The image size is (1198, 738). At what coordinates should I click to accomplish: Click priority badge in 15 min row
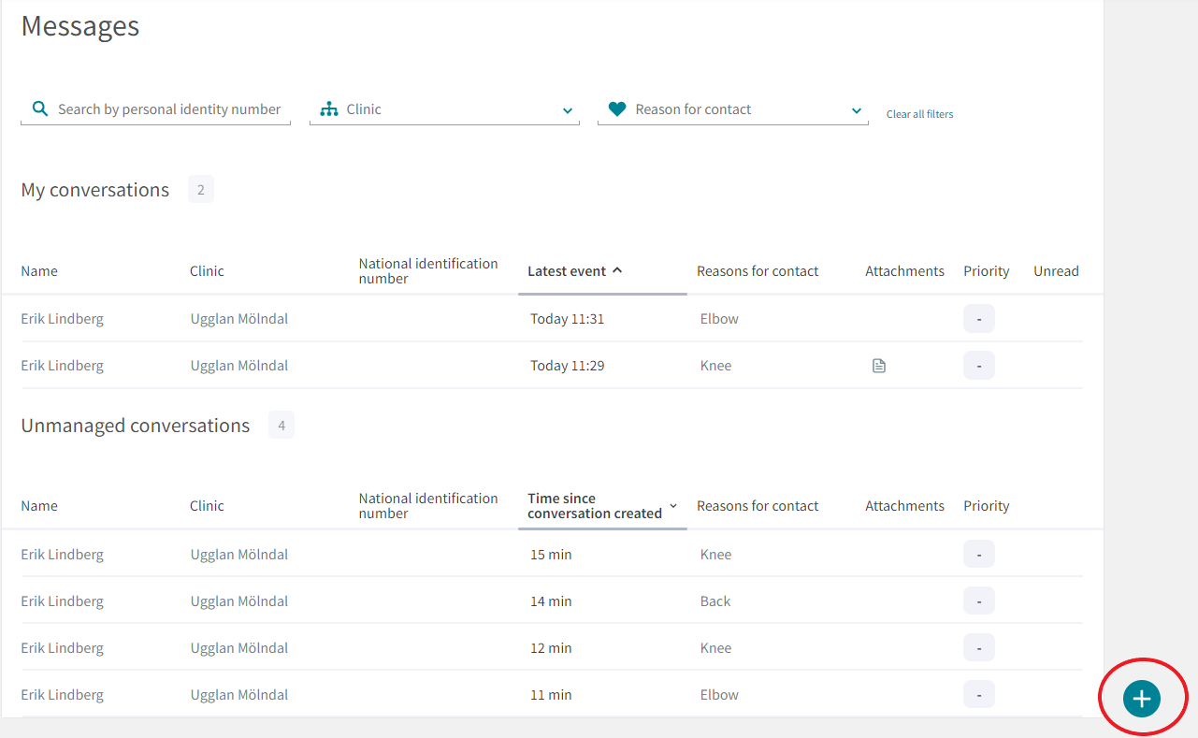coord(979,555)
